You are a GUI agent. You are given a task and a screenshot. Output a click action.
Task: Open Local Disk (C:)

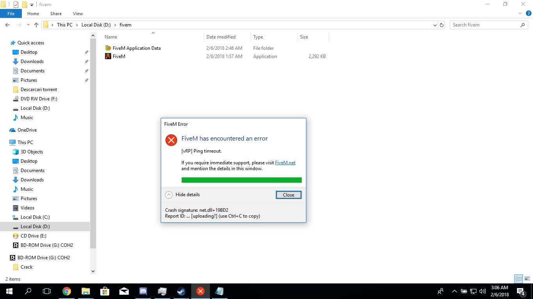point(35,217)
